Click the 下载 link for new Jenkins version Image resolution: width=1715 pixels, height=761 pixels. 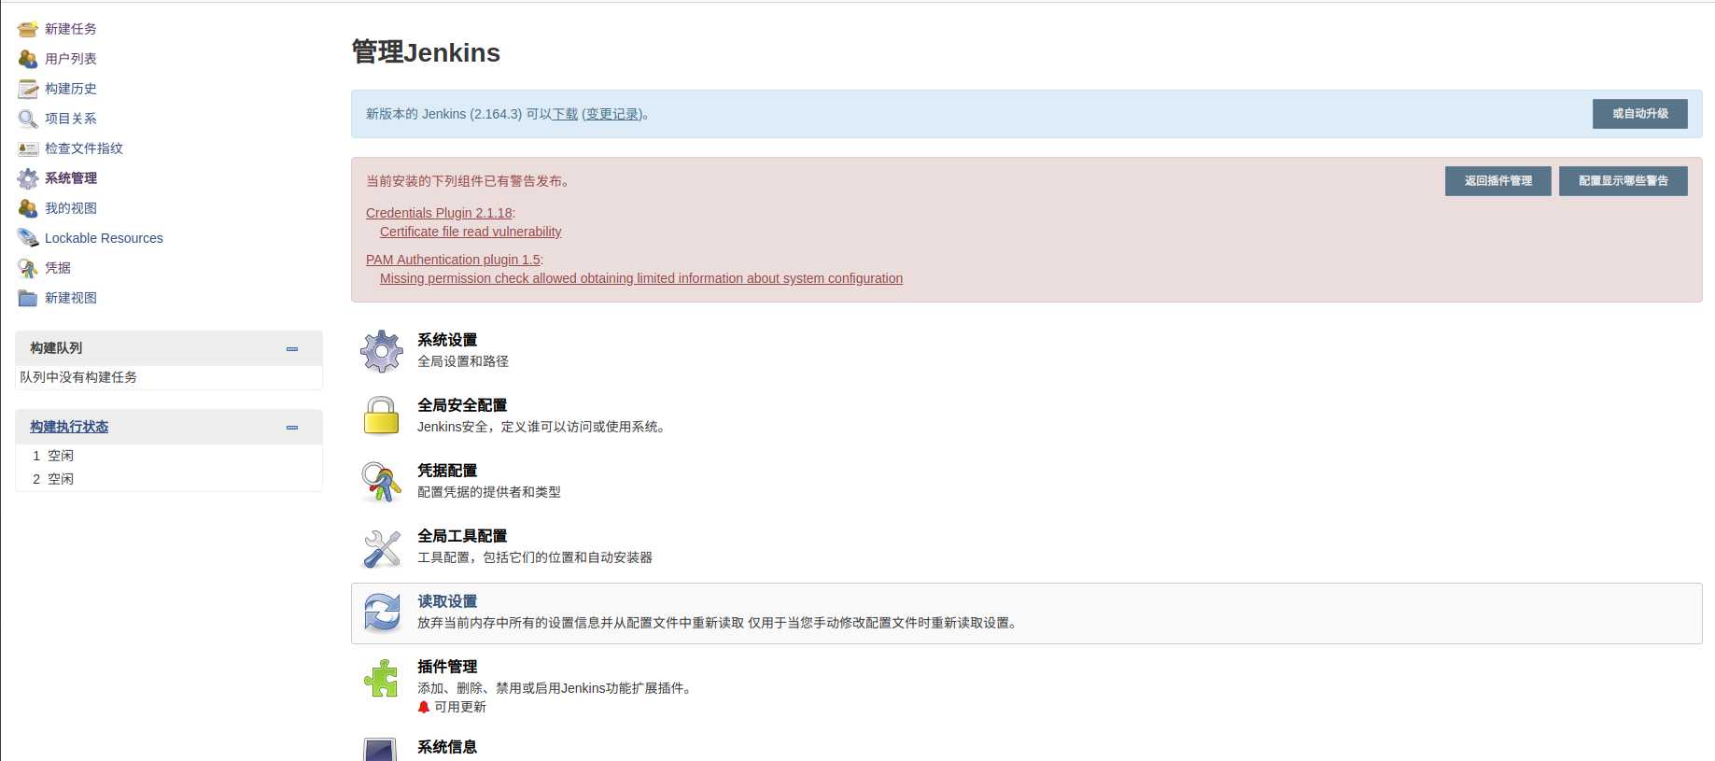pyautogui.click(x=565, y=114)
